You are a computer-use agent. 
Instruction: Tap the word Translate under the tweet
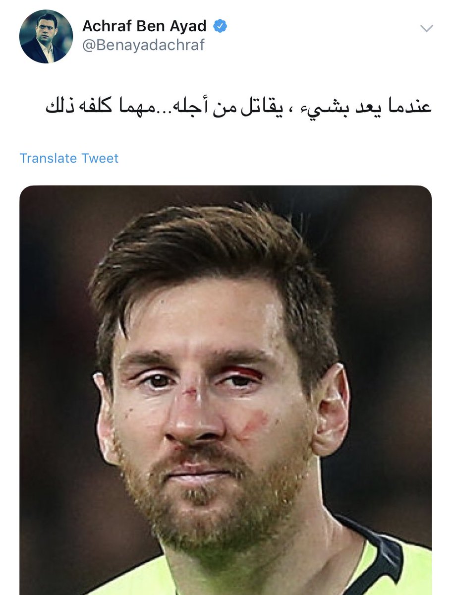(48, 158)
